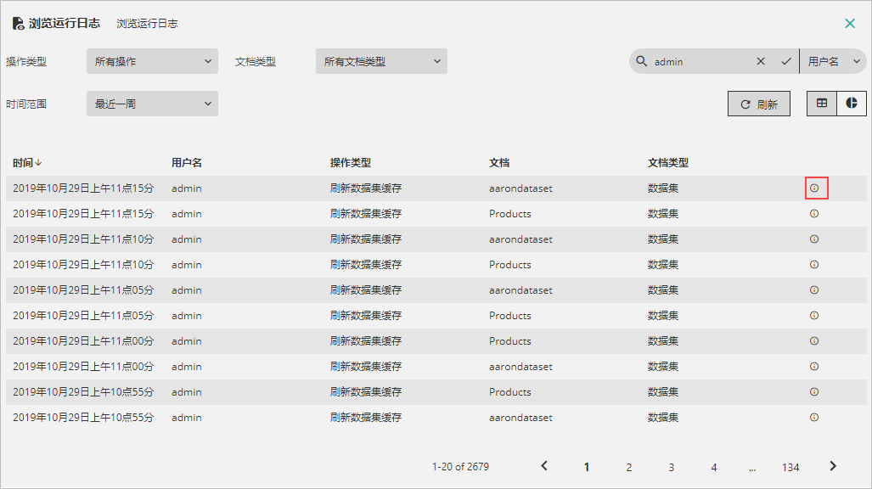The image size is (872, 489).
Task: Go to previous page arrow
Action: [544, 466]
